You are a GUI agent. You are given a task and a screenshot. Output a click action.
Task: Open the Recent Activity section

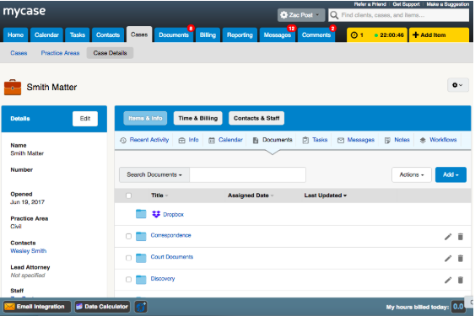144,140
